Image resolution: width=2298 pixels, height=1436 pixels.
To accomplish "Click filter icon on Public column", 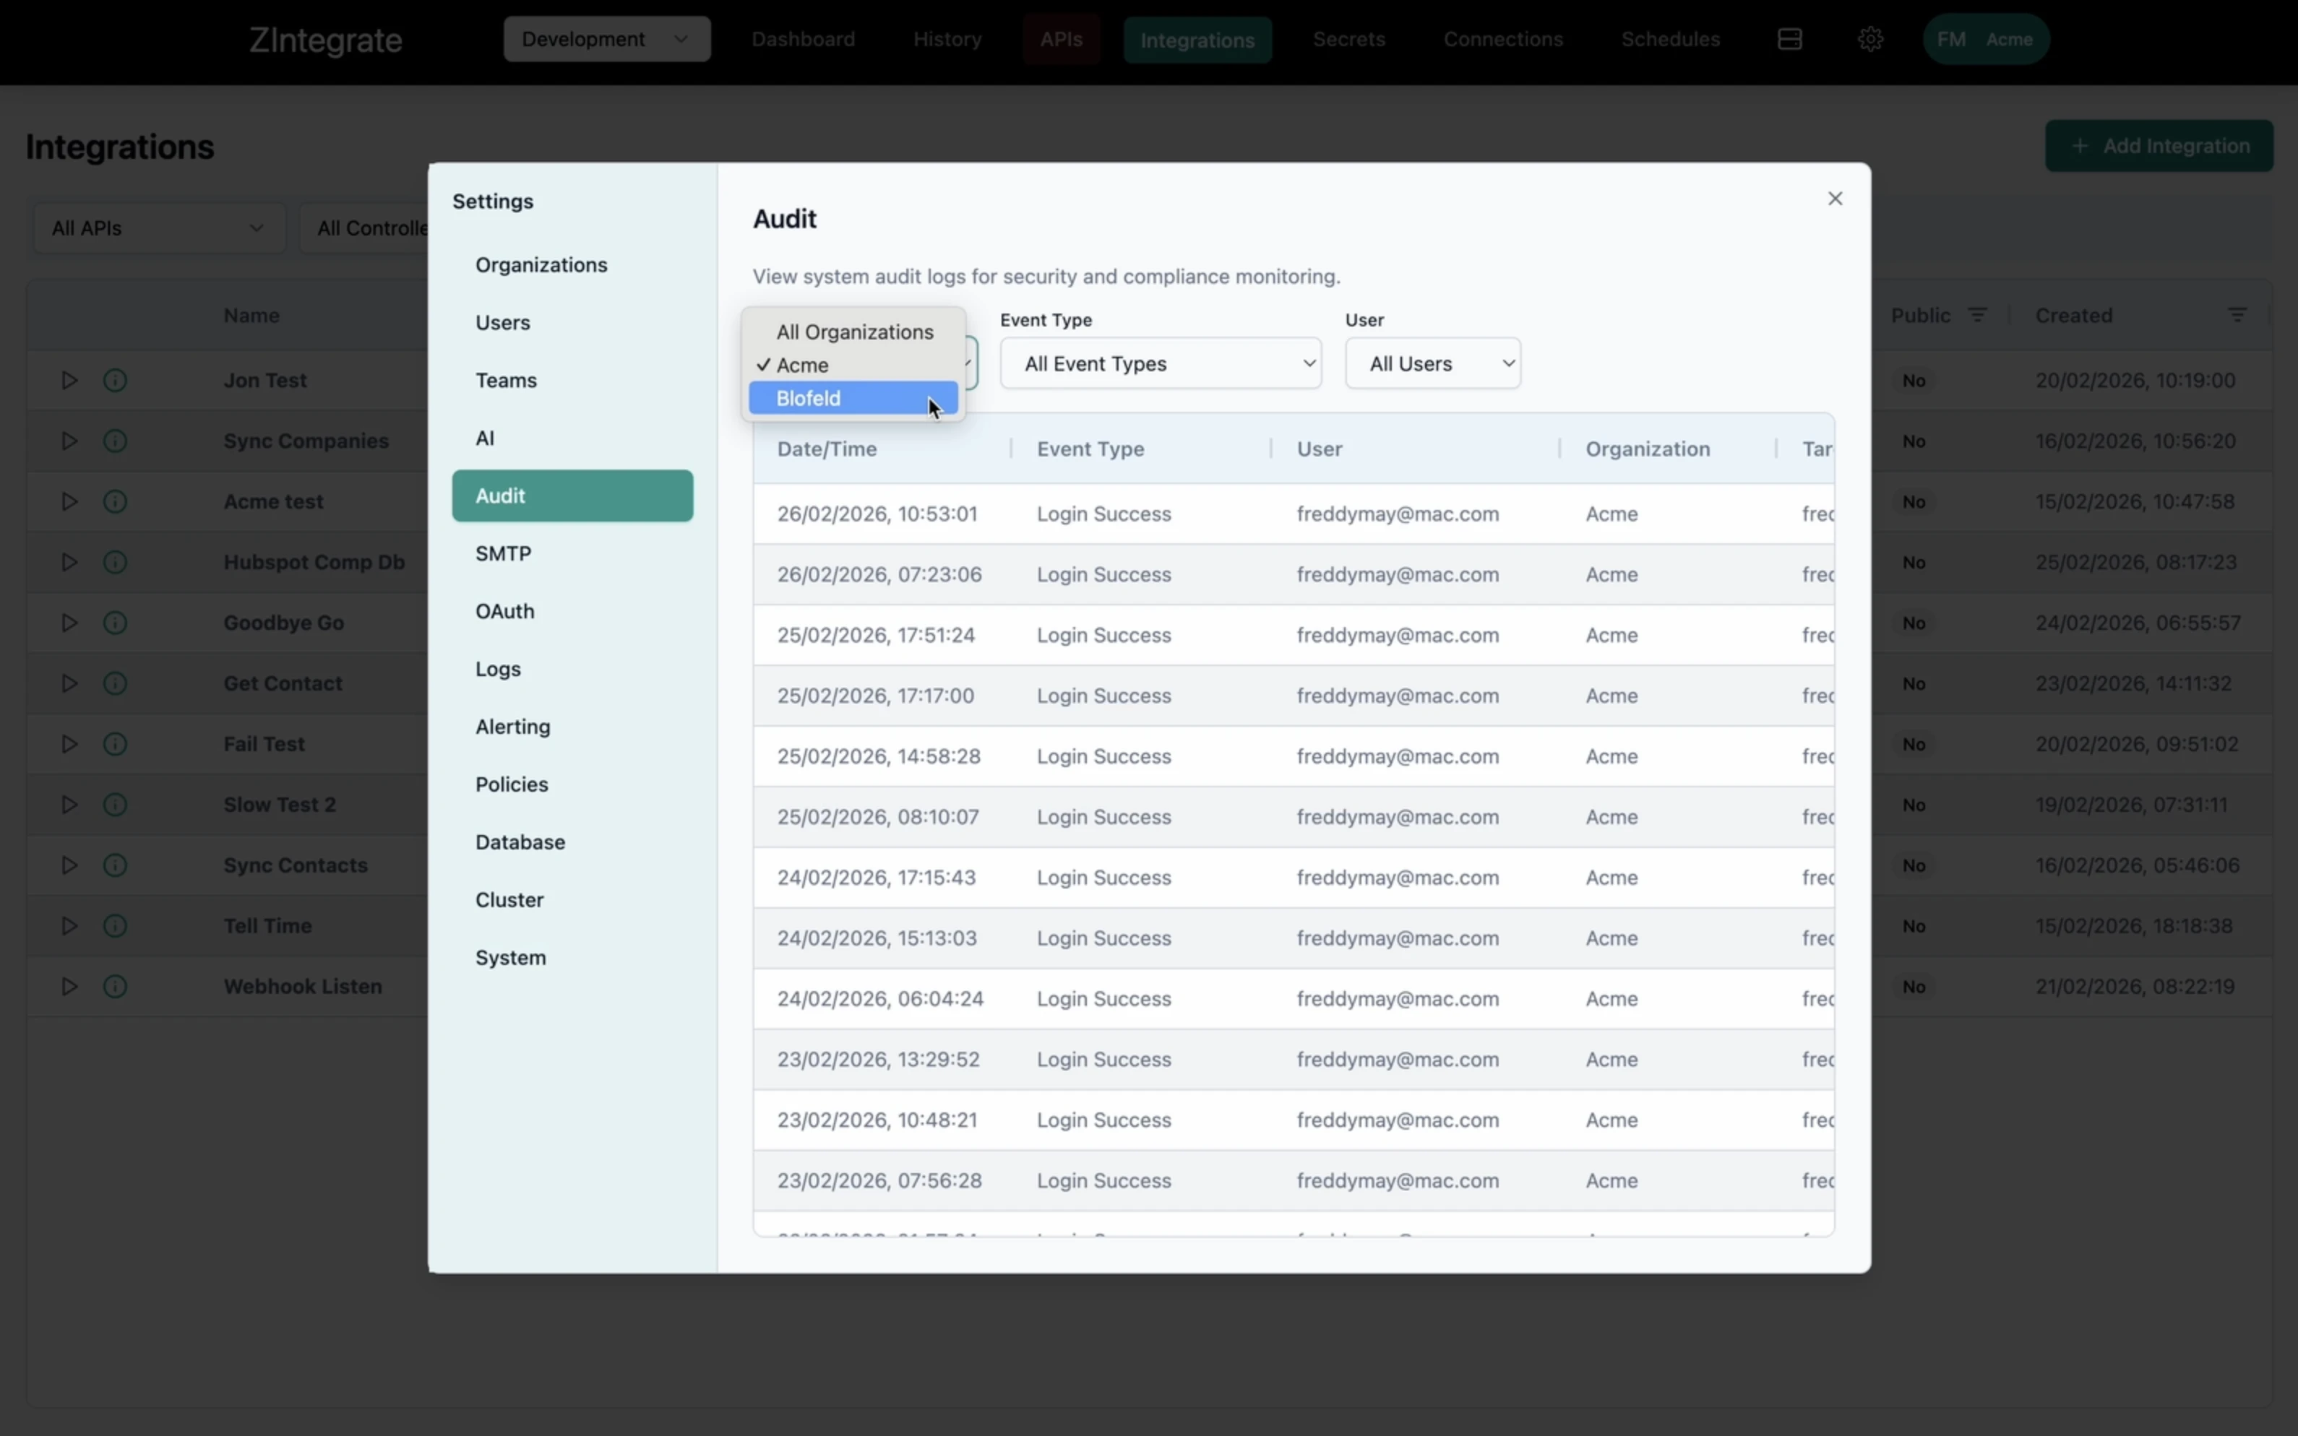I will 1977,316.
